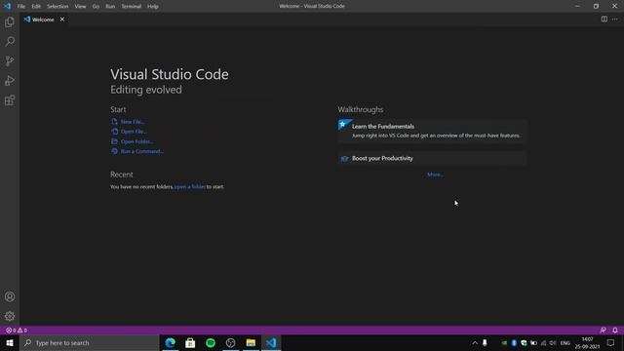Viewport: 624px width, 351px height.
Task: Open the Run menu
Action: 110,7
